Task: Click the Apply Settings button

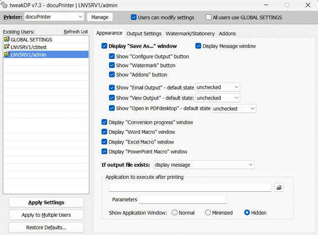Action: (x=46, y=202)
